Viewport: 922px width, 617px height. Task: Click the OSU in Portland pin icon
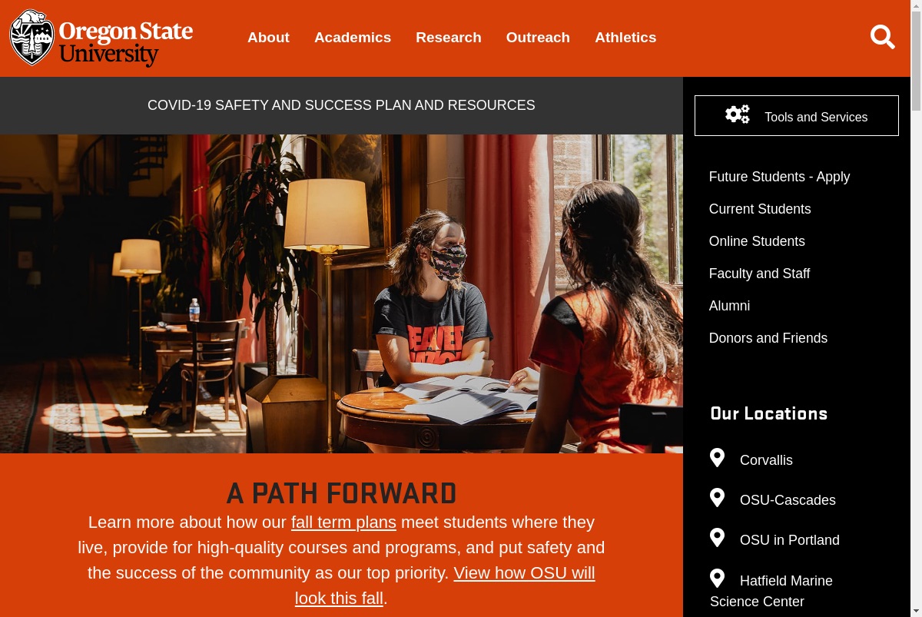click(x=717, y=538)
